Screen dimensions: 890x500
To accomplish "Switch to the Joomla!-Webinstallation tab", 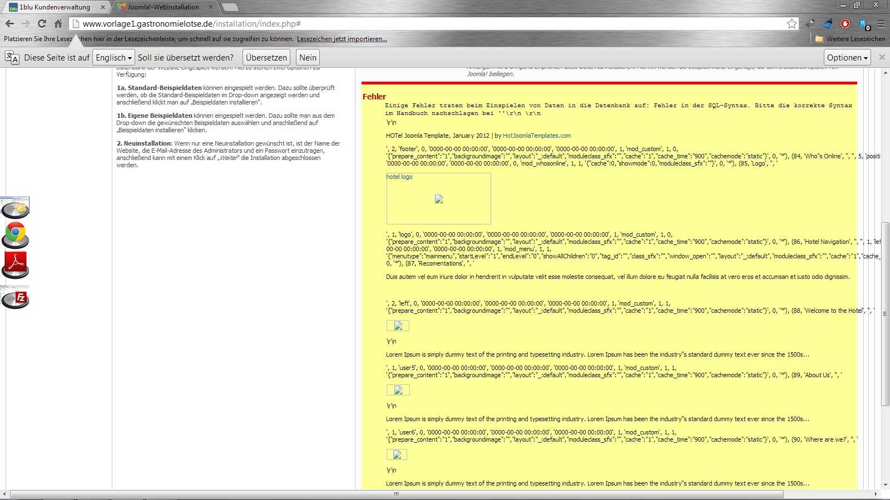I will [x=163, y=7].
